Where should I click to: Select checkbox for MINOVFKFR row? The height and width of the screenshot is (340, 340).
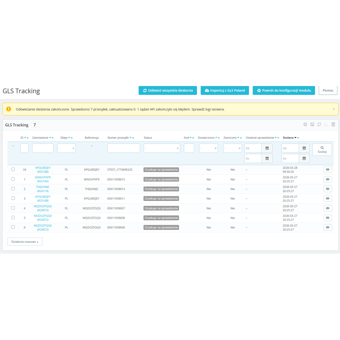[x=13, y=179]
